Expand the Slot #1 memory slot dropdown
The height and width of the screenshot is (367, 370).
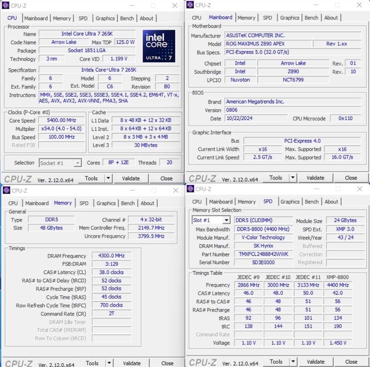[x=226, y=220]
